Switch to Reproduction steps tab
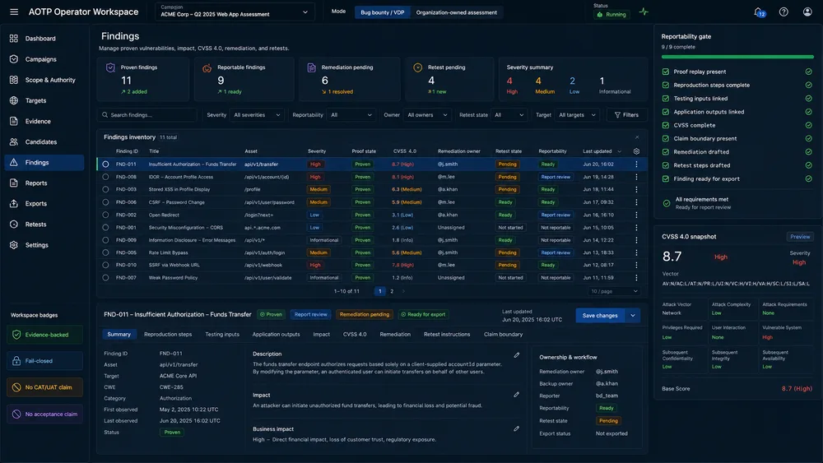Screen dimensions: 823x463 point(168,334)
